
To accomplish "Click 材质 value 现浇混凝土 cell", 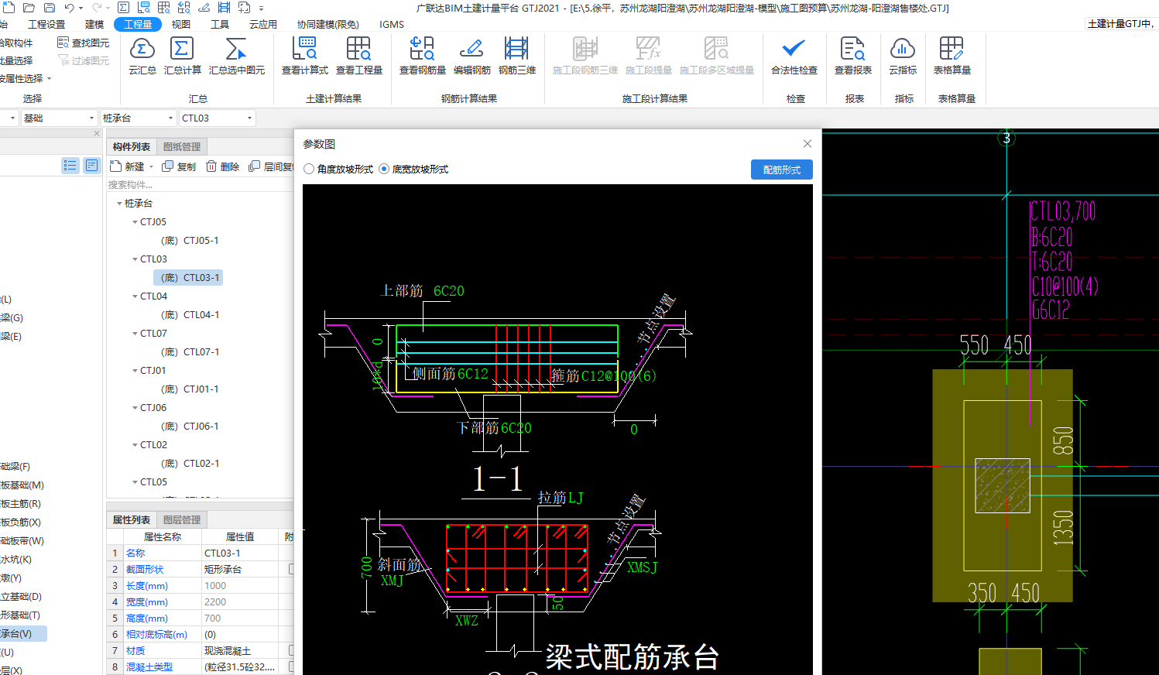I will [240, 650].
